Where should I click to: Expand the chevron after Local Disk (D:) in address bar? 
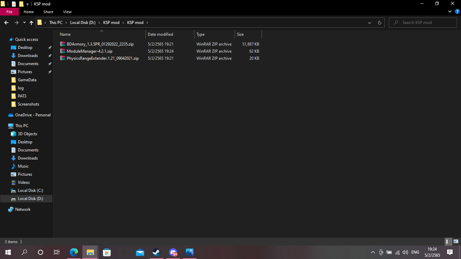tap(99, 23)
